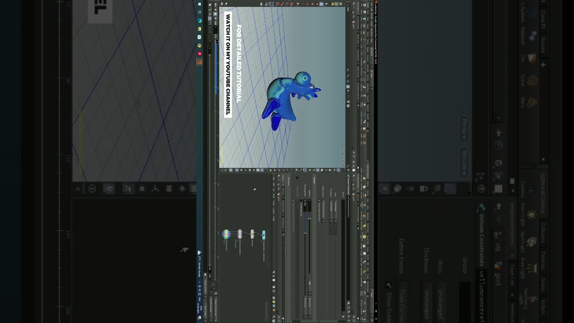Image resolution: width=574 pixels, height=323 pixels.
Task: Open network editor Layout menu
Action: tap(274, 211)
